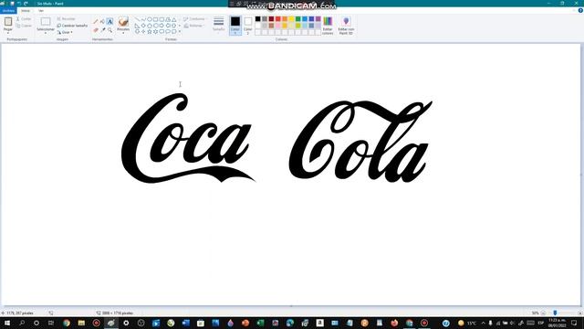Pick the curve shape
This screenshot has width=584, height=329.
point(143,19)
